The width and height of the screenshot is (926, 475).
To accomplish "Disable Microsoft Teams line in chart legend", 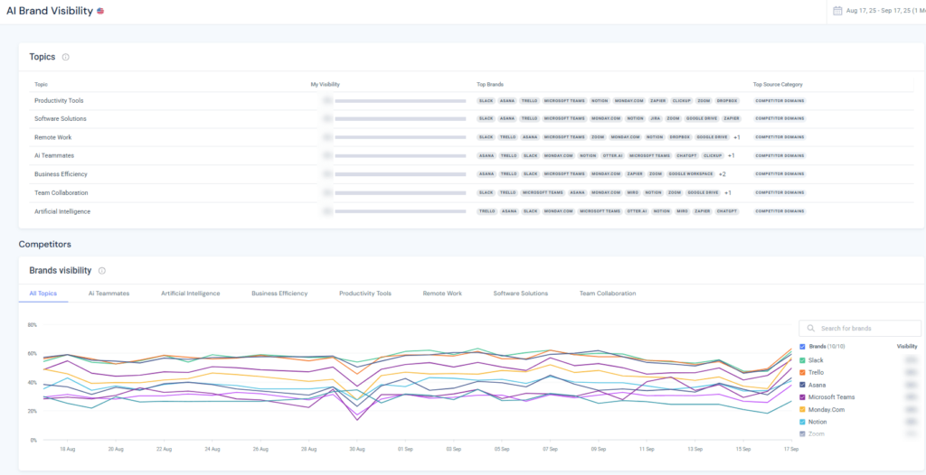I will point(802,396).
